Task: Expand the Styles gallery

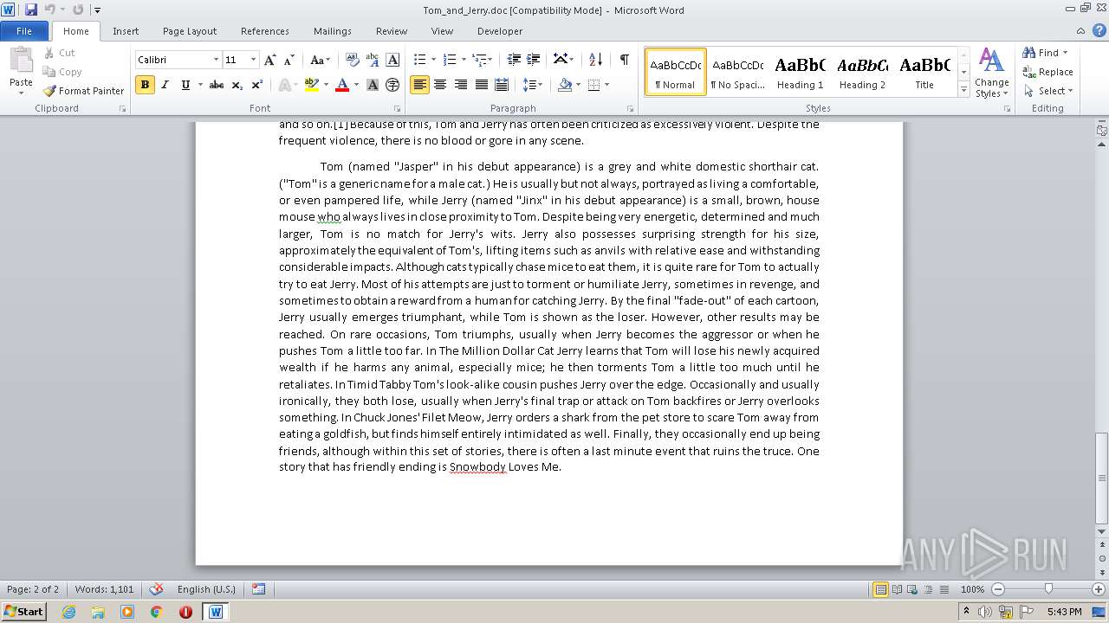Action: coord(963,90)
